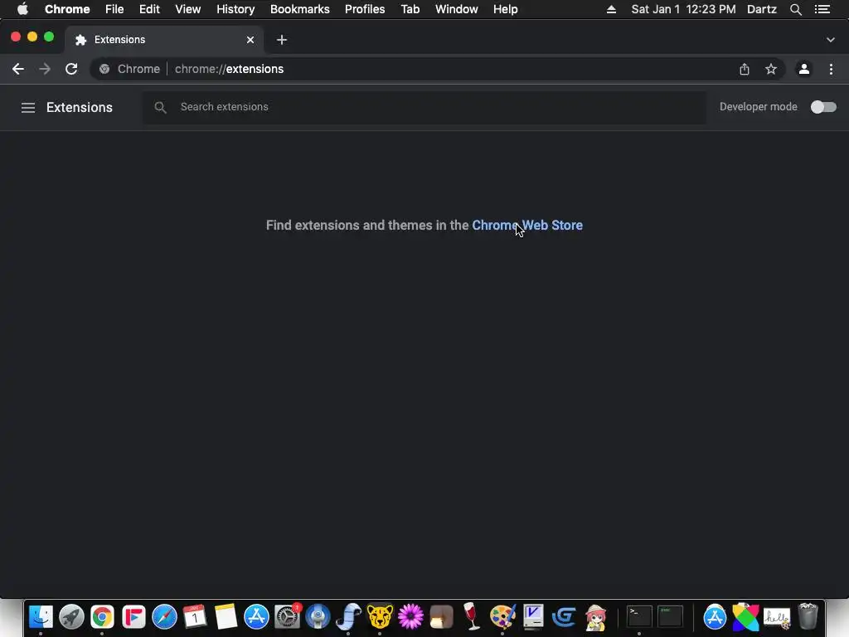Open the paint palette app in Dock

tap(502, 617)
